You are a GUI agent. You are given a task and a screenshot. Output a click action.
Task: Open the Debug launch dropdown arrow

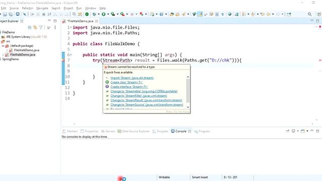coord(99,14)
